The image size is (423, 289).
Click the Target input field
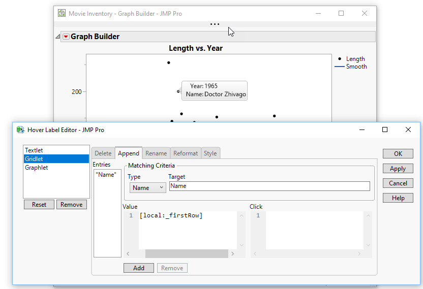[269, 186]
